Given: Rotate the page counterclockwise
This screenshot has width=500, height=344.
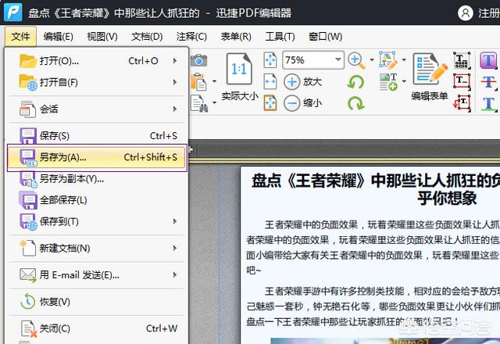Looking at the screenshot, I should (x=356, y=82).
